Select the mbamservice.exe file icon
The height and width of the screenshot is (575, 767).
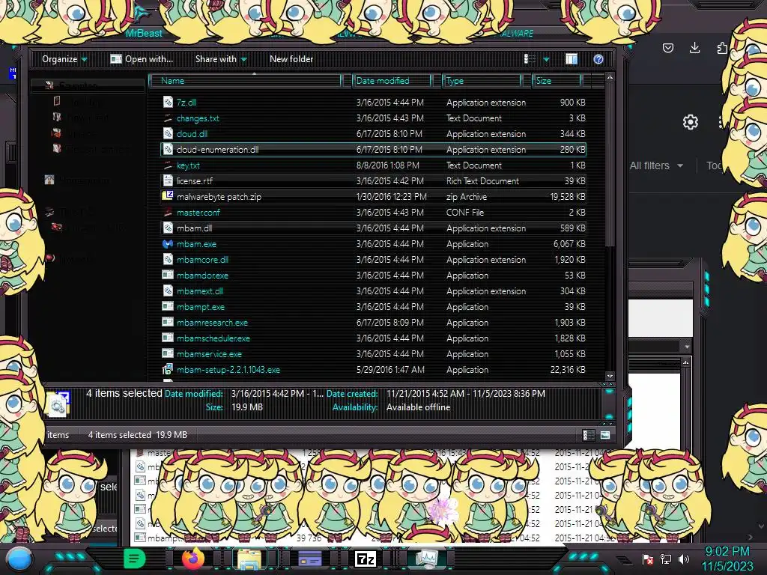click(168, 353)
